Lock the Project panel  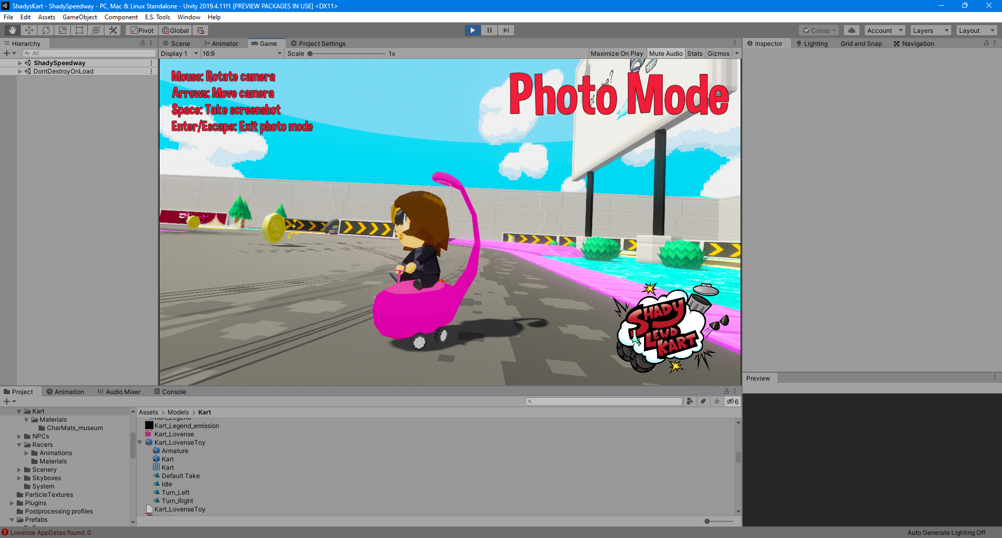pos(726,391)
